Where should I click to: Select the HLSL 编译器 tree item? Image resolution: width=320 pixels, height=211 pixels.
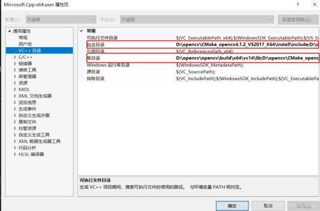click(31, 154)
